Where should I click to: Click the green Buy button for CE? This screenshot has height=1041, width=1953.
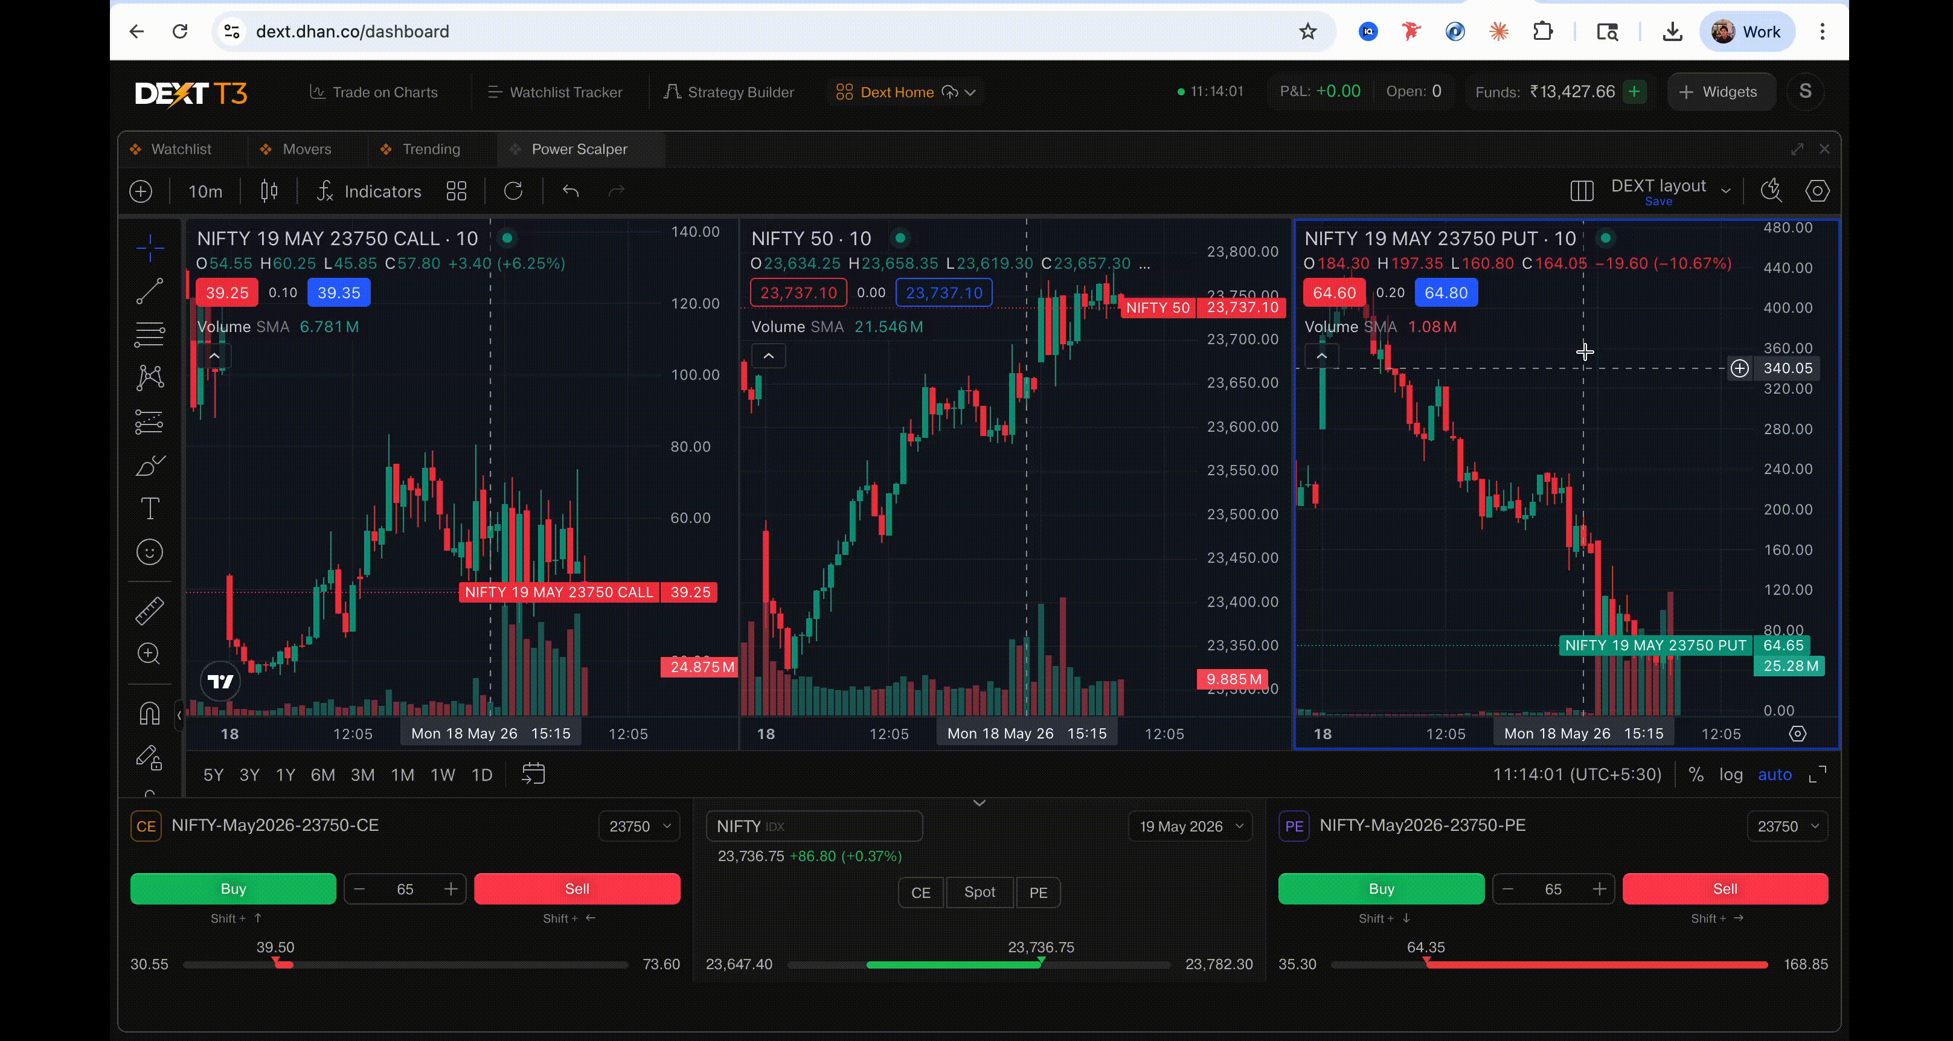point(232,889)
